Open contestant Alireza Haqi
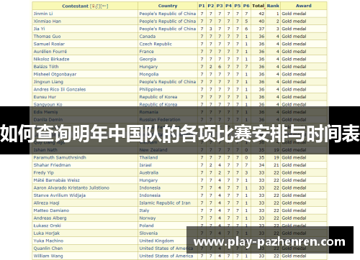The height and width of the screenshot is (260, 360). coord(46,203)
